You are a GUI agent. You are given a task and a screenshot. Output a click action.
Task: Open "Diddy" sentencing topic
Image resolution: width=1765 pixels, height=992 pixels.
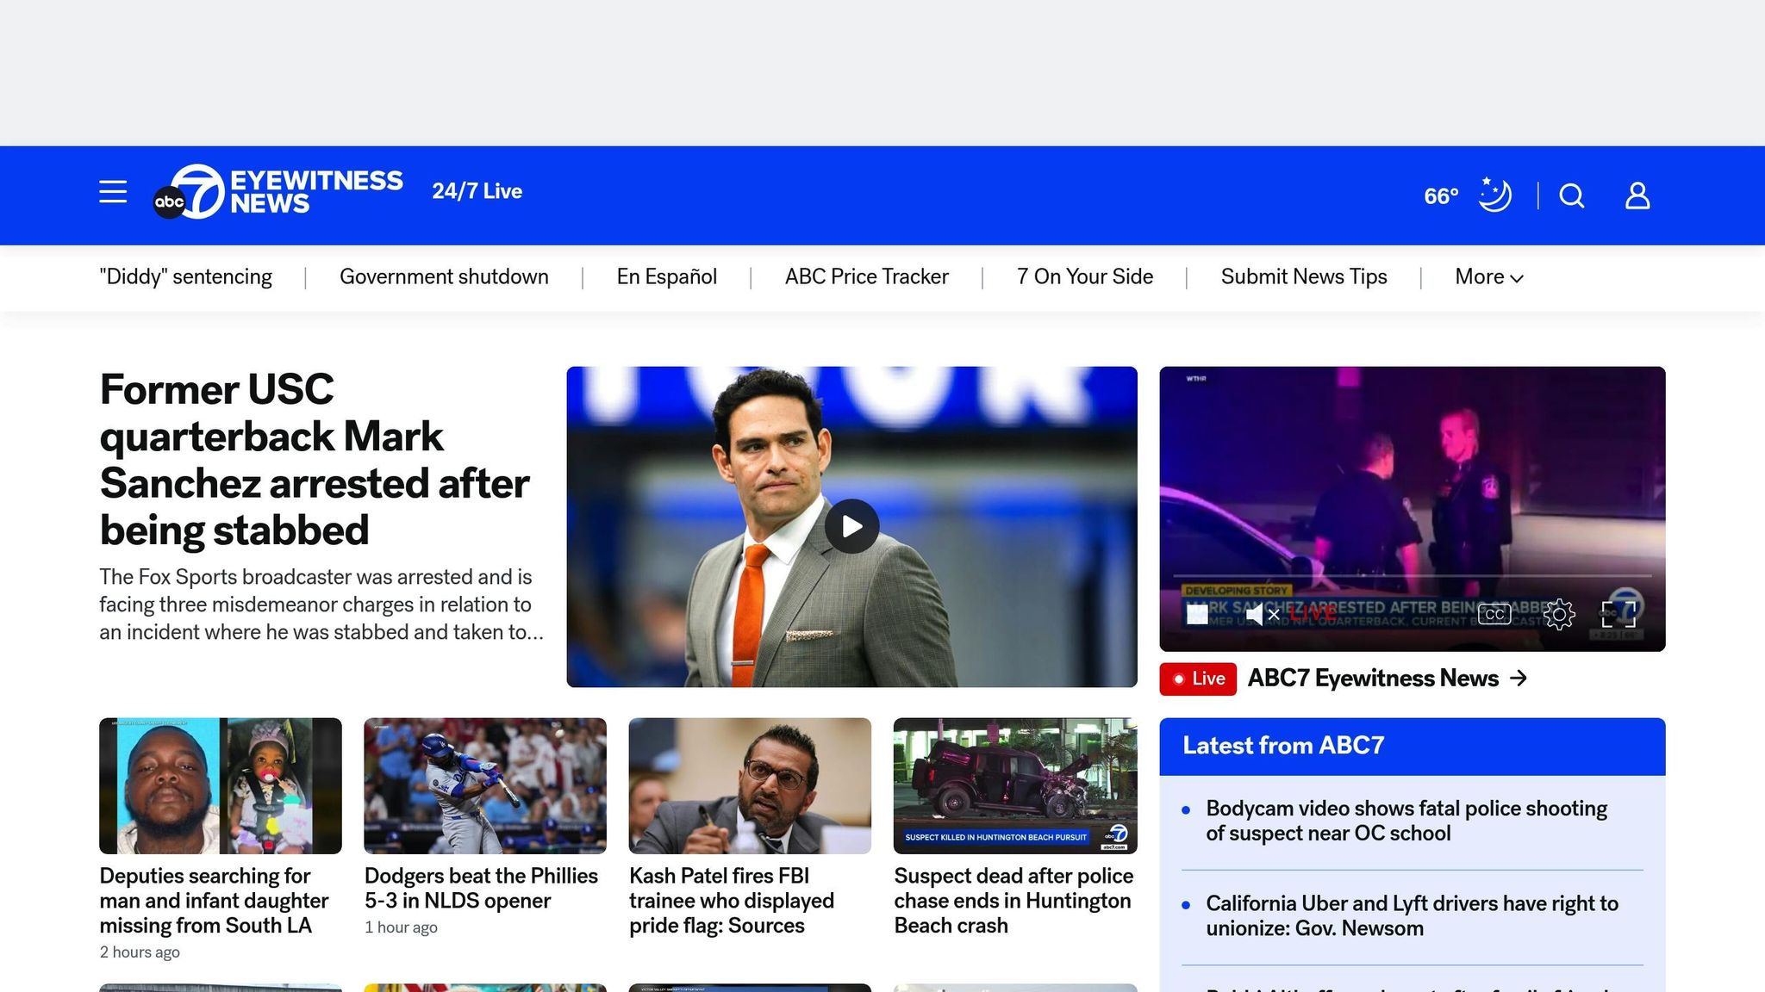coord(185,276)
